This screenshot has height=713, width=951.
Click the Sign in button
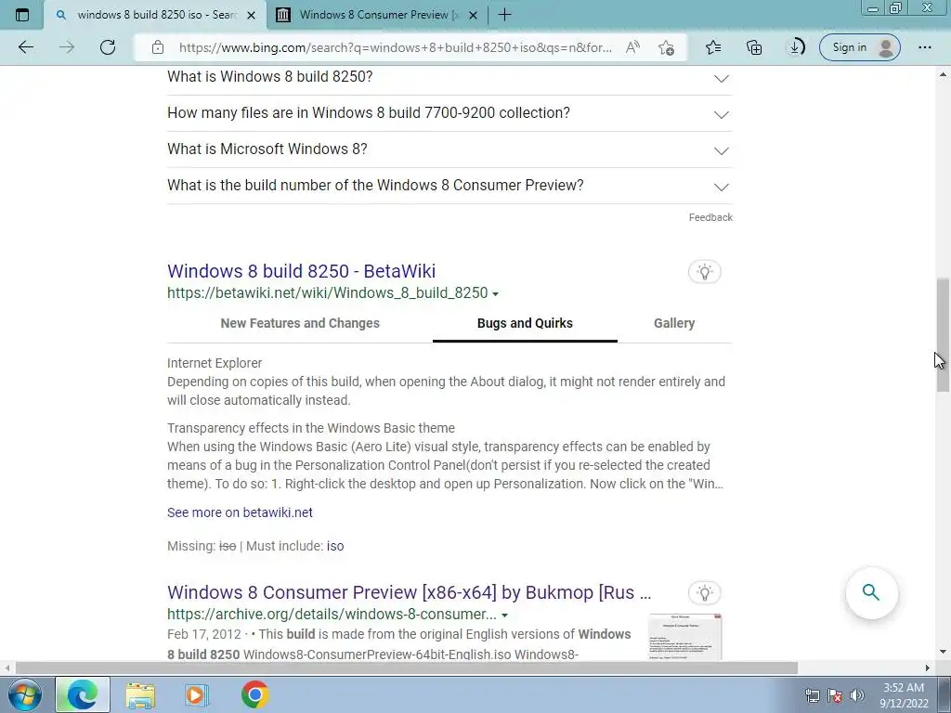[859, 47]
